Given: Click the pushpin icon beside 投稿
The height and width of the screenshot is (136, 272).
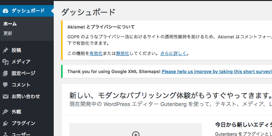Looking at the screenshot, I should (5, 50).
